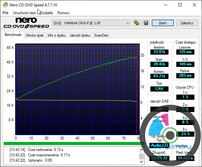This screenshot has height=167, width=202.
Task: Open the Plik menu
Action: tap(6, 13)
